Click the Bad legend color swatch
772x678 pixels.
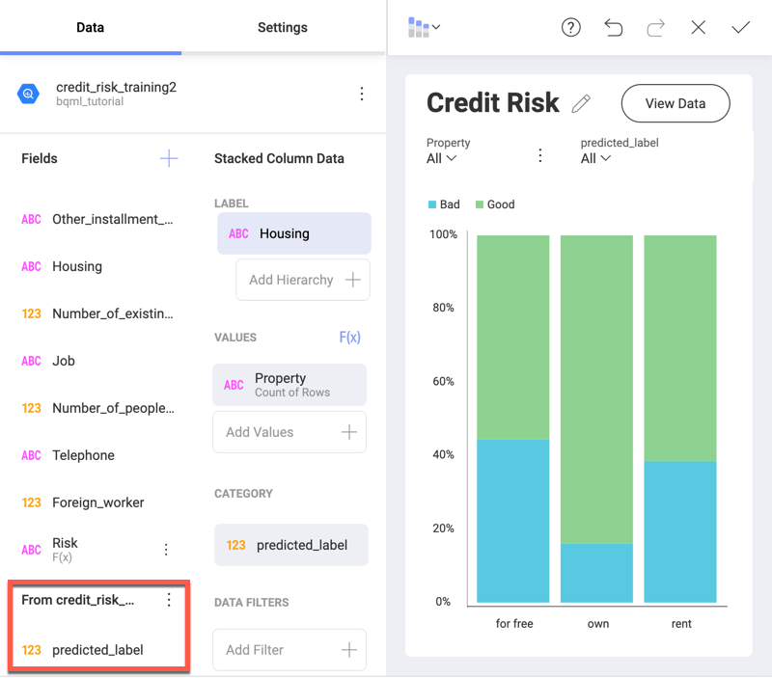[x=432, y=204]
